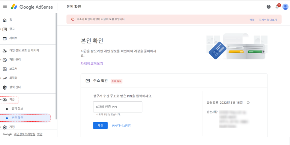This screenshot has width=290, height=145.
Task: Click the Google AdSense logo
Action: [32, 7]
